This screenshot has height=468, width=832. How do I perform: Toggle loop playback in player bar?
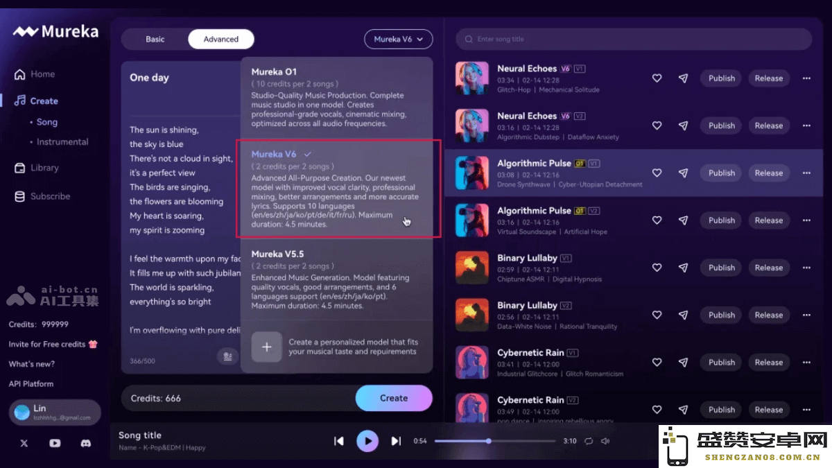[589, 441]
